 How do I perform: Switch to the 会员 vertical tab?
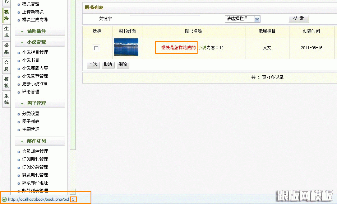click(x=6, y=66)
